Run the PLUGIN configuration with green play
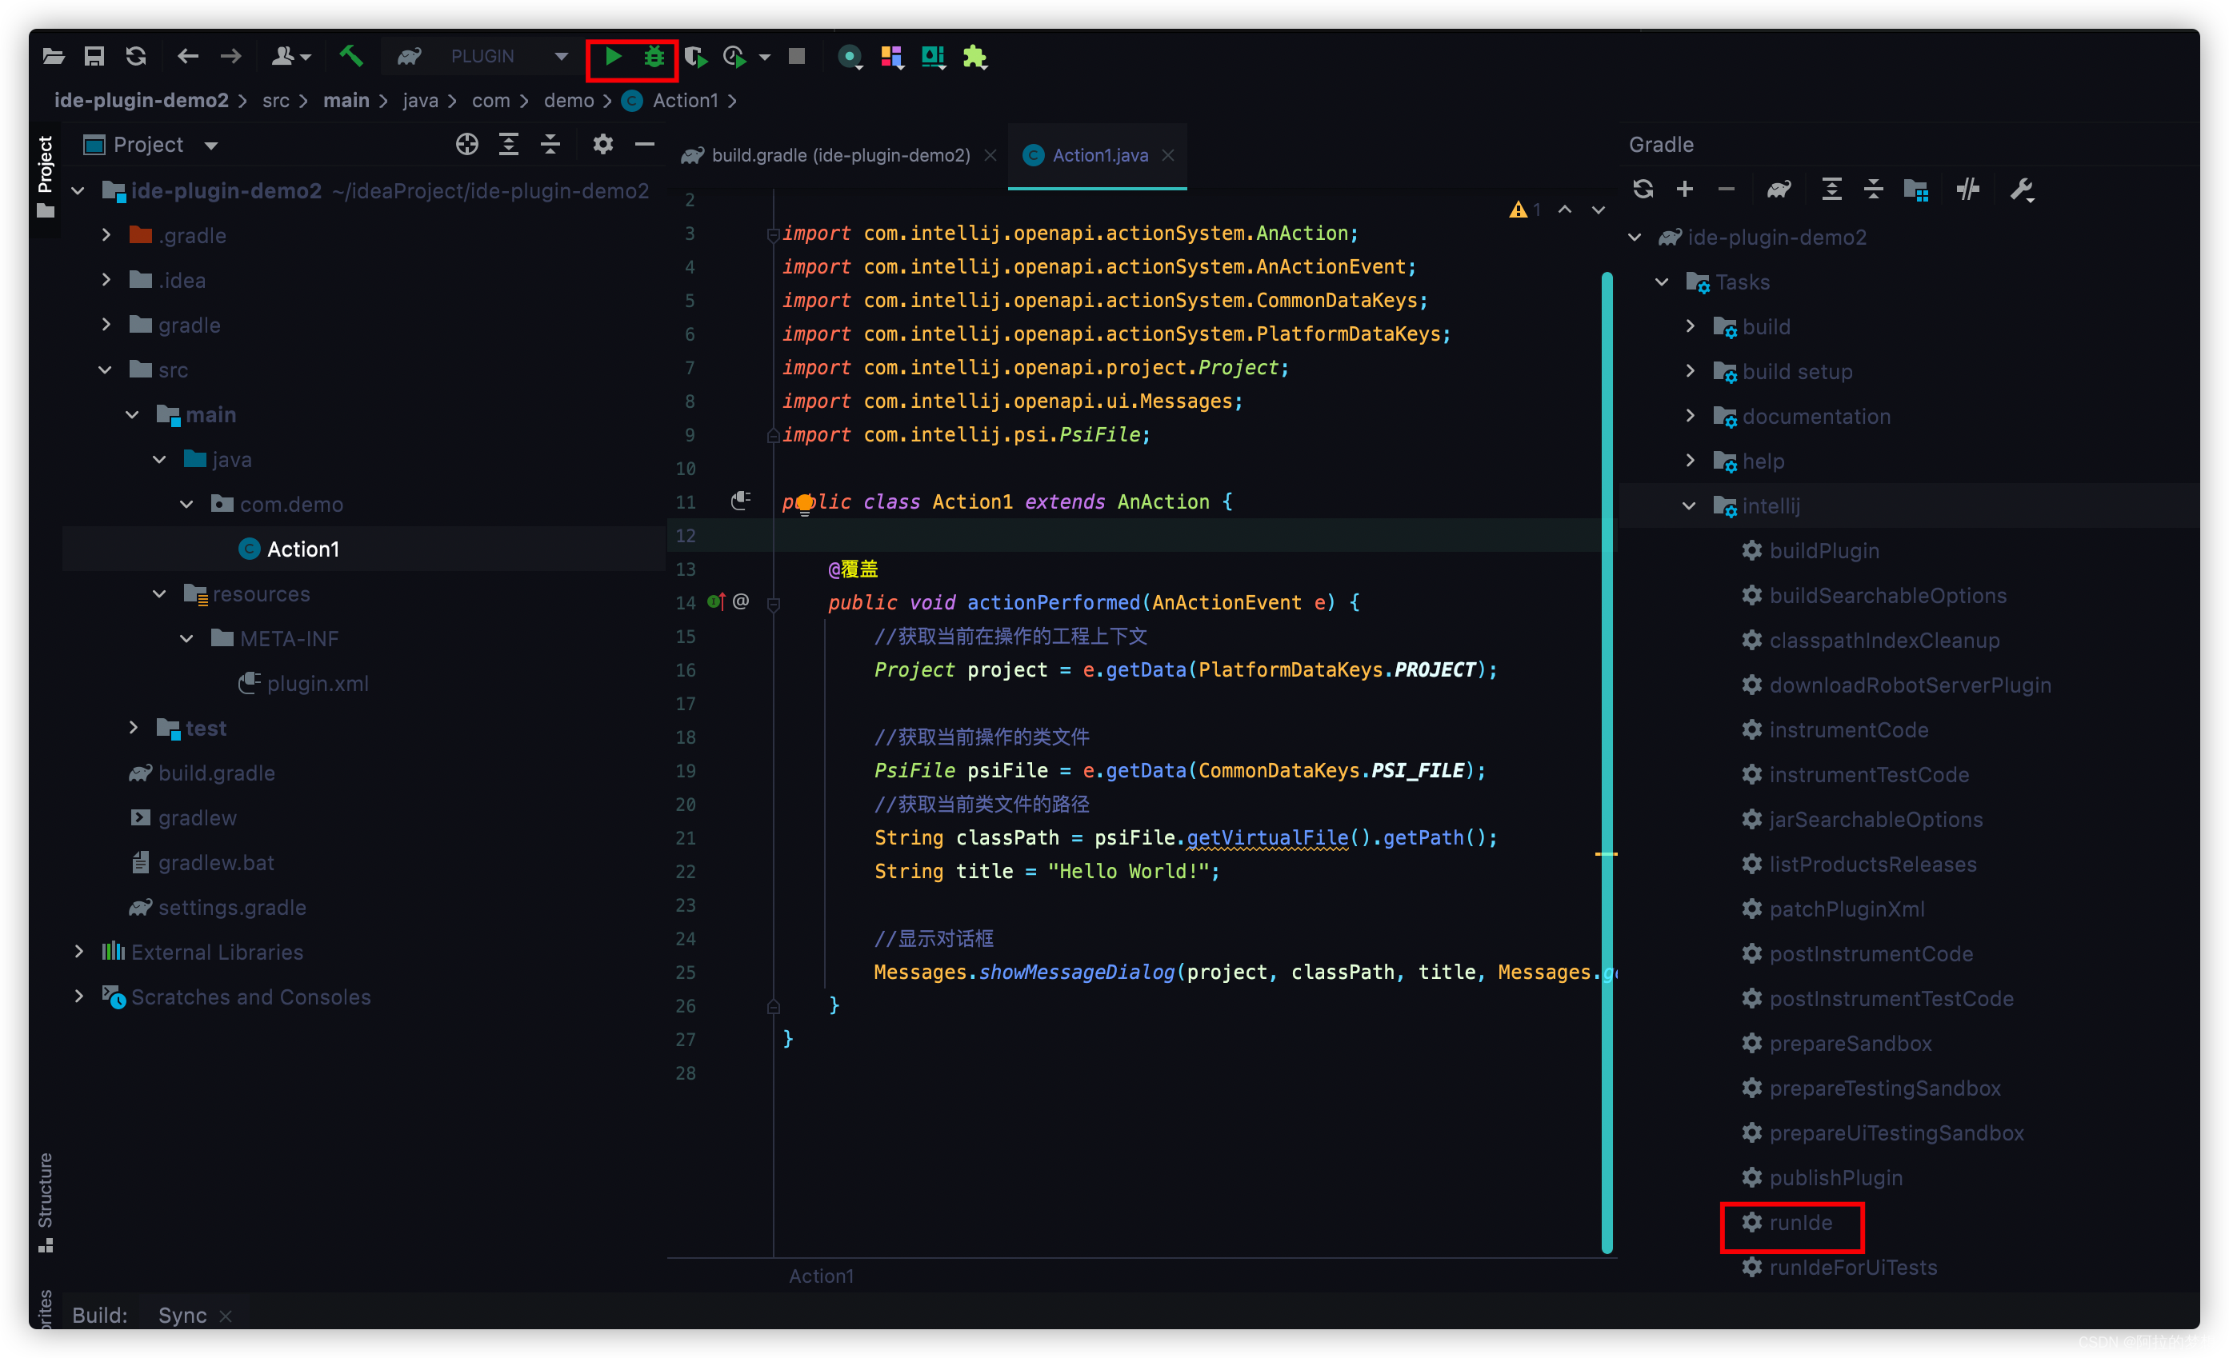 (612, 56)
